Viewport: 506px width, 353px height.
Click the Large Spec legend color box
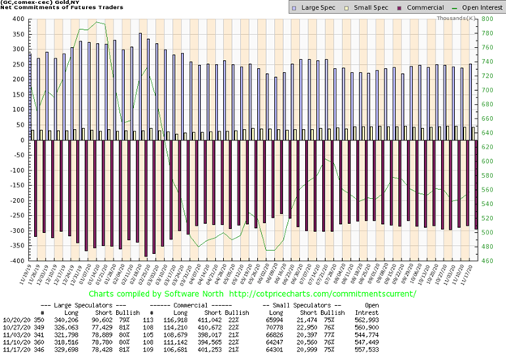[x=294, y=8]
